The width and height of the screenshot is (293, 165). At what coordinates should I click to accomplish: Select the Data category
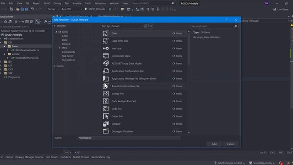65,40
